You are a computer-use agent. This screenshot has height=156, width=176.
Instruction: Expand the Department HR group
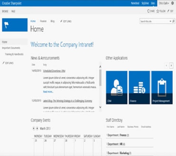pos(116,144)
